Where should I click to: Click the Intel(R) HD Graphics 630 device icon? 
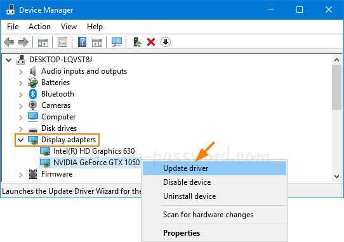coord(45,152)
